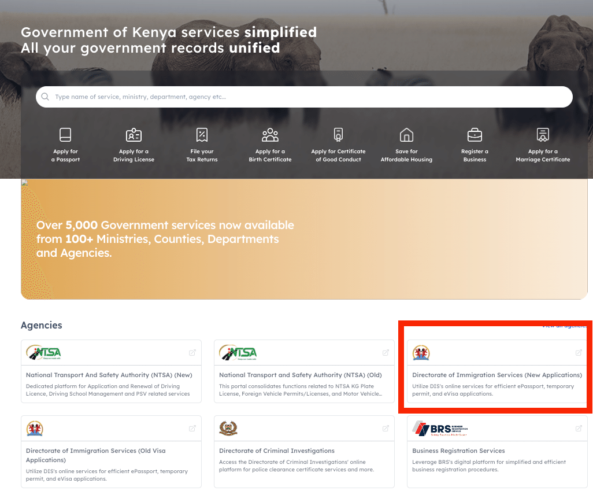Click the affordable housing home icon
The width and height of the screenshot is (593, 498).
click(x=406, y=135)
